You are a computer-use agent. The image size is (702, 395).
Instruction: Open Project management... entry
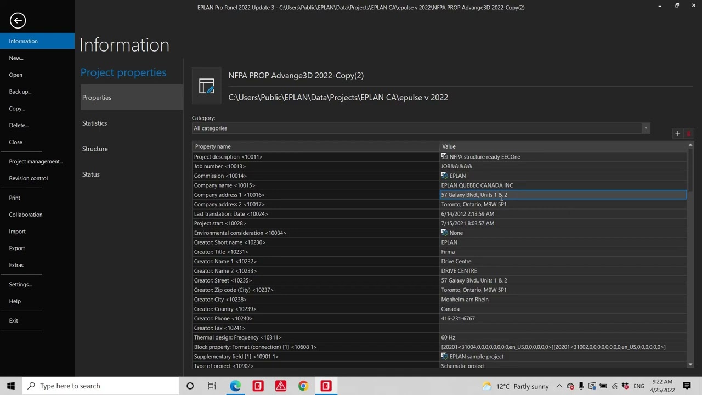(36, 161)
